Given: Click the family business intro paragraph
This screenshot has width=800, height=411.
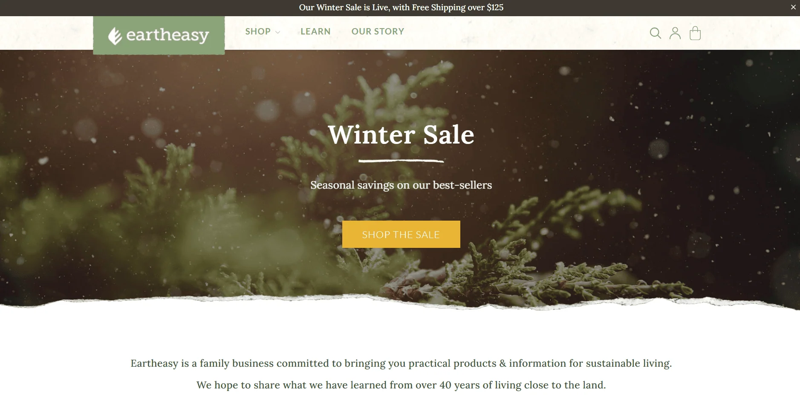Looking at the screenshot, I should click(401, 363).
